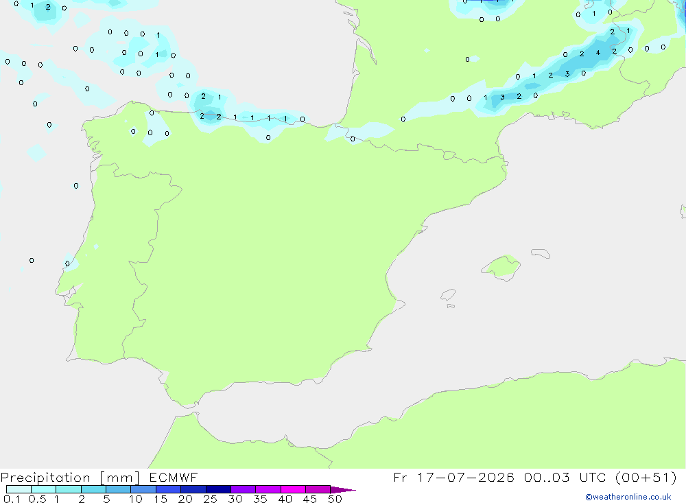
Task: Click the date 'Fr 17-07-2026'
Action: click(x=453, y=478)
